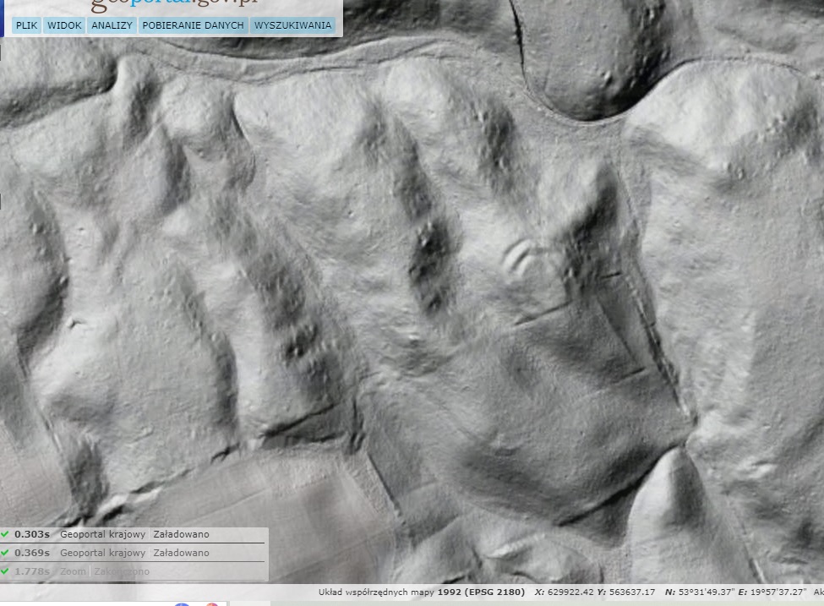Click the 1992 (EPSG 2180) coordinate system
Image resolution: width=824 pixels, height=606 pixels.
(x=480, y=592)
